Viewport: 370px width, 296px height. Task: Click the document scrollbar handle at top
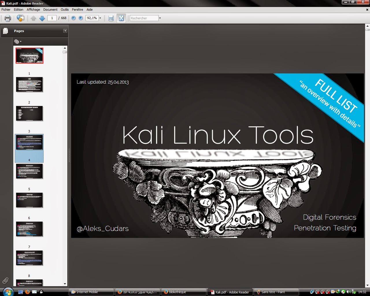pyautogui.click(x=367, y=30)
